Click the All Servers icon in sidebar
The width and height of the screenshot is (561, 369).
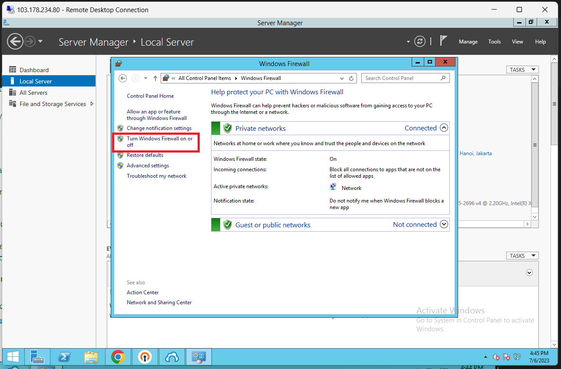point(12,93)
